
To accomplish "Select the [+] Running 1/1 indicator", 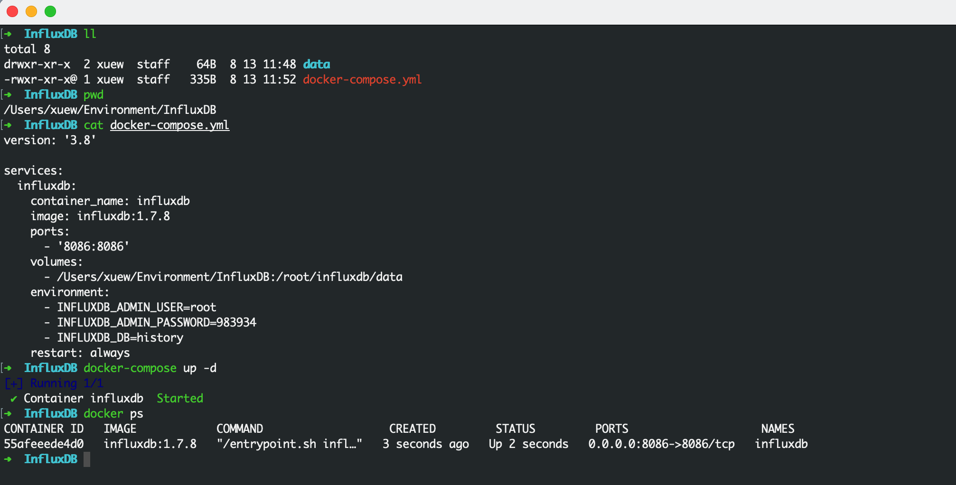I will tap(54, 383).
